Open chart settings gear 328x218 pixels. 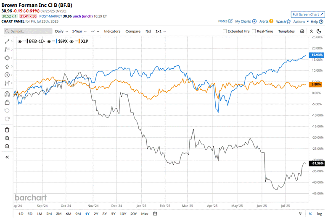(x=302, y=31)
